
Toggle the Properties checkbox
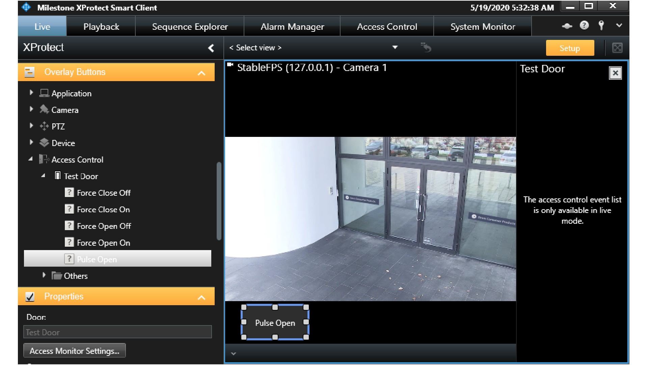[30, 297]
